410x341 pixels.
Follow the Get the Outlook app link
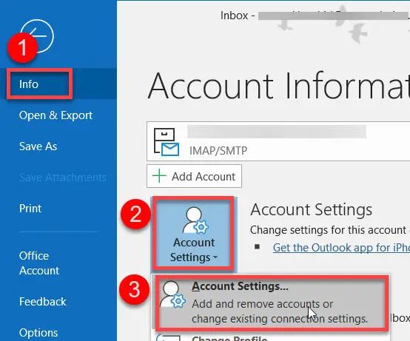click(x=341, y=248)
